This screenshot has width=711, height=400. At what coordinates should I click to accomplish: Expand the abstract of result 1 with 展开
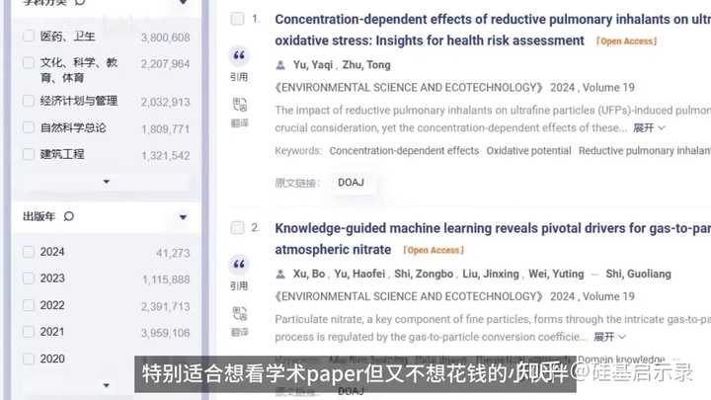(x=649, y=128)
